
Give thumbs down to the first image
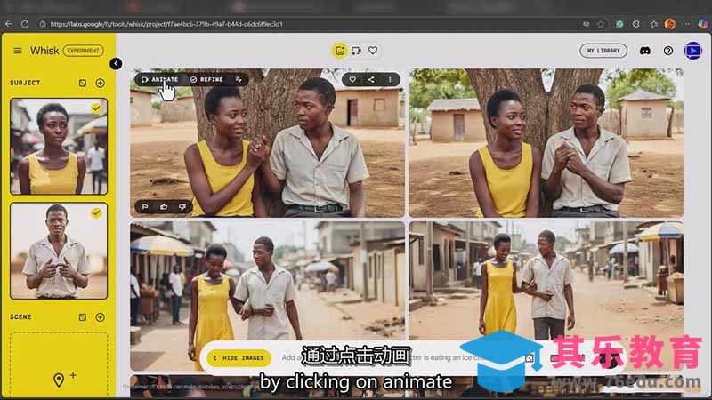(x=182, y=206)
